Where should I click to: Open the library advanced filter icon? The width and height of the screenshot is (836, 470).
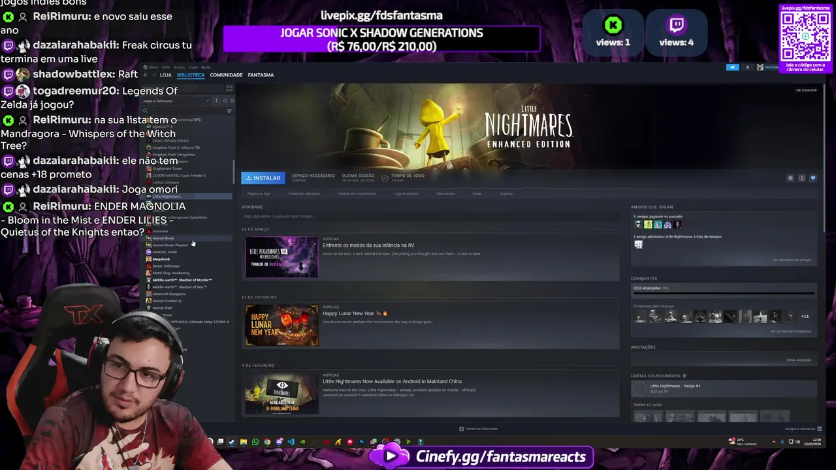pos(229,111)
